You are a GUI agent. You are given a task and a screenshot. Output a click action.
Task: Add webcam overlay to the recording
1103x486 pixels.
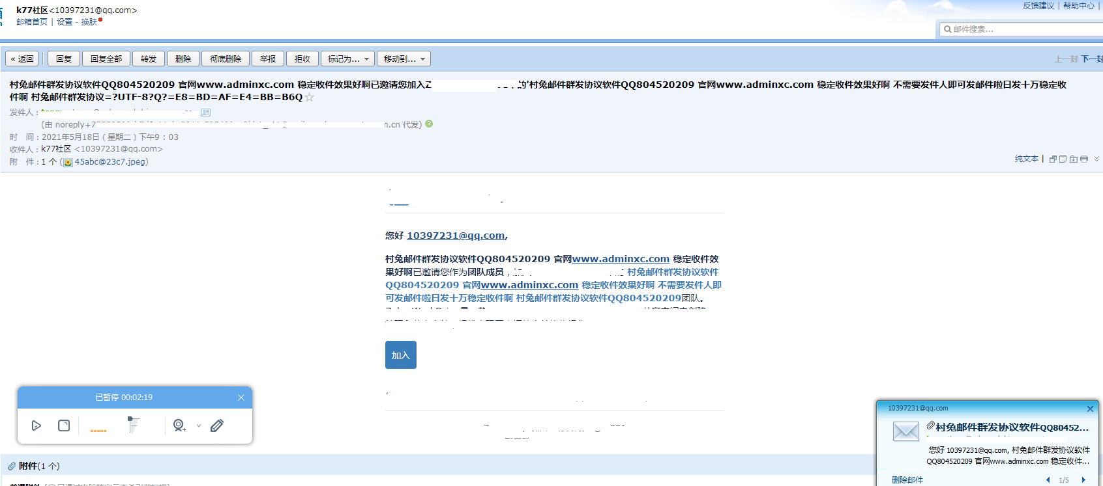[179, 425]
